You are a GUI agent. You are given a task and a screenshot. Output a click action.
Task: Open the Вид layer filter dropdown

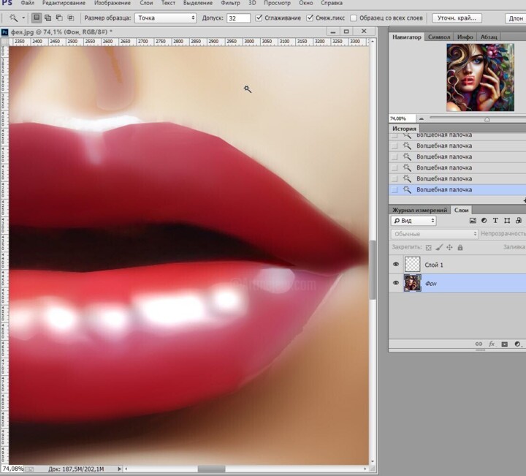413,221
